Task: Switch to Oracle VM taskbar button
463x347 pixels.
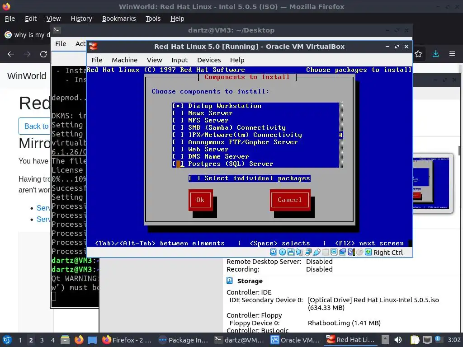Action: (296, 340)
